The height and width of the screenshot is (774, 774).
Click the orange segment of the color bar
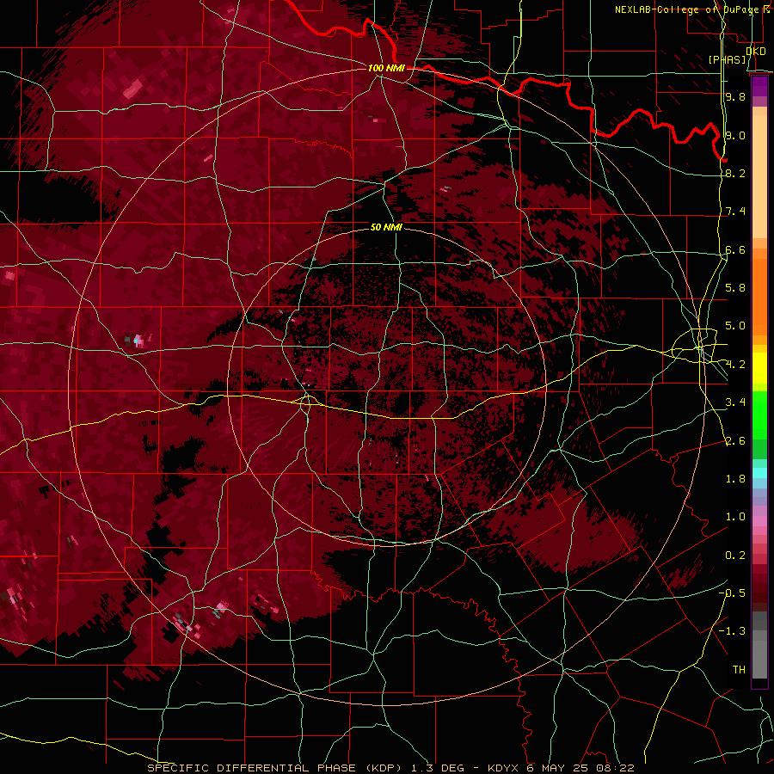coord(759,296)
